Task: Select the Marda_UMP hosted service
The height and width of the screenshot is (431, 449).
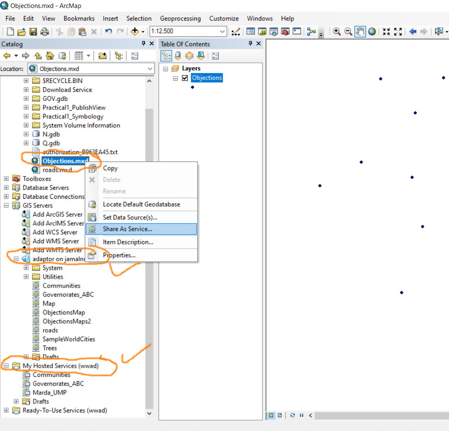Action: [x=49, y=392]
